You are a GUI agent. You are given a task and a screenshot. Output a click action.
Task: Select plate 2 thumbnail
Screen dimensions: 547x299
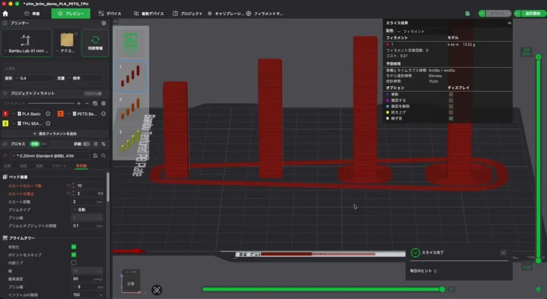(x=131, y=108)
